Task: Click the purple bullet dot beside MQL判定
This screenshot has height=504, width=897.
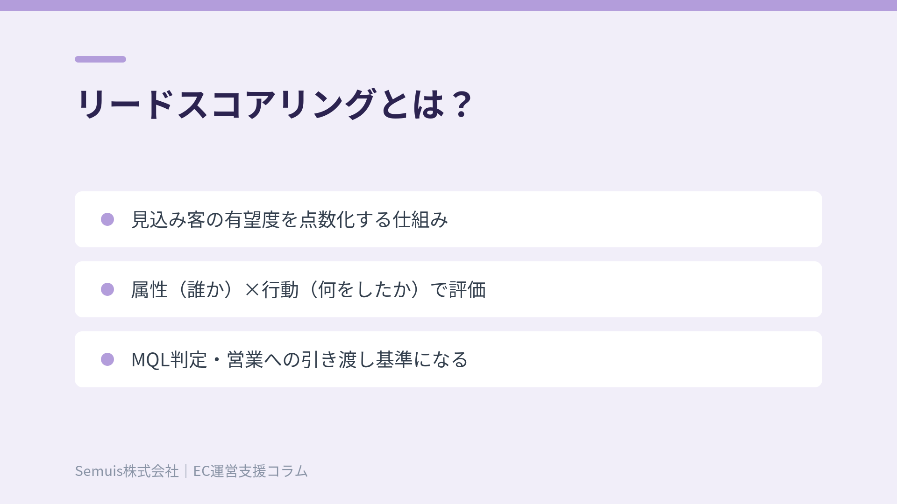Action: pos(107,359)
